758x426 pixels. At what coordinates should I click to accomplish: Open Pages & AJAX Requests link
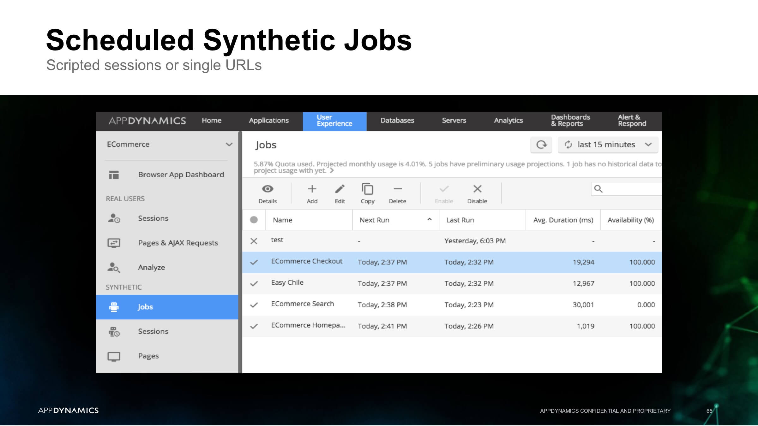[x=178, y=243]
